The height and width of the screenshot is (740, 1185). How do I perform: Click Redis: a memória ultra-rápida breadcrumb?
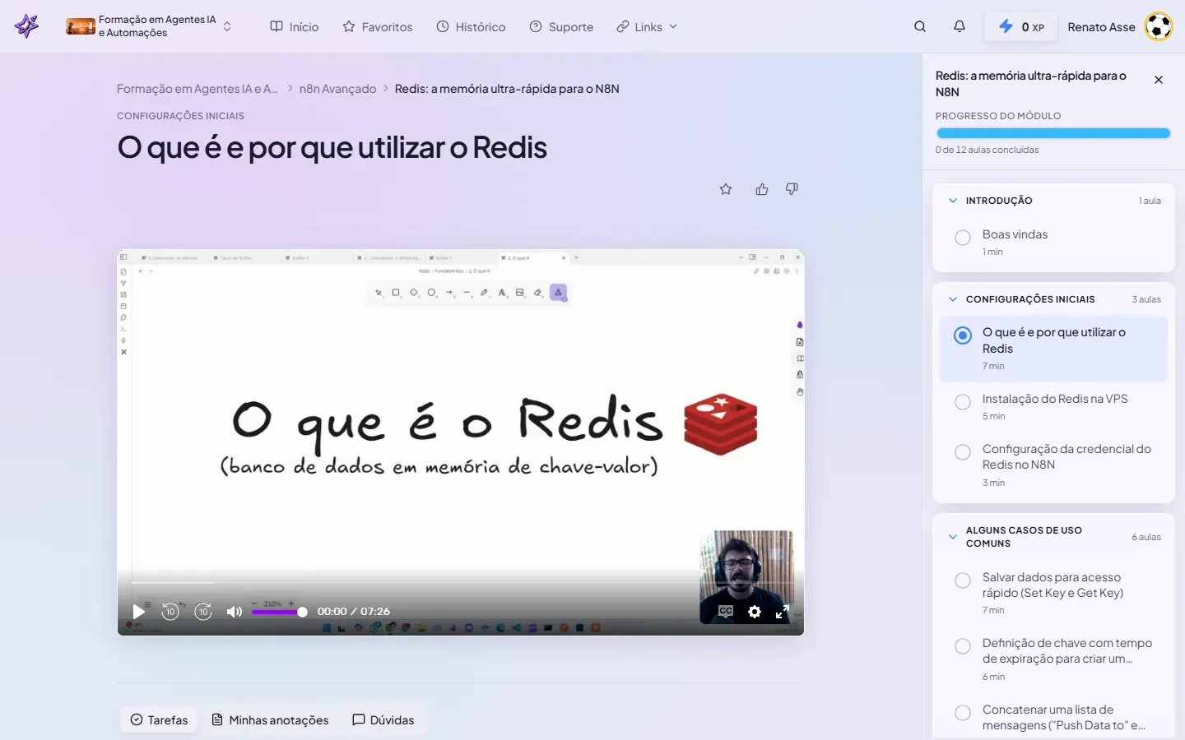click(x=507, y=89)
